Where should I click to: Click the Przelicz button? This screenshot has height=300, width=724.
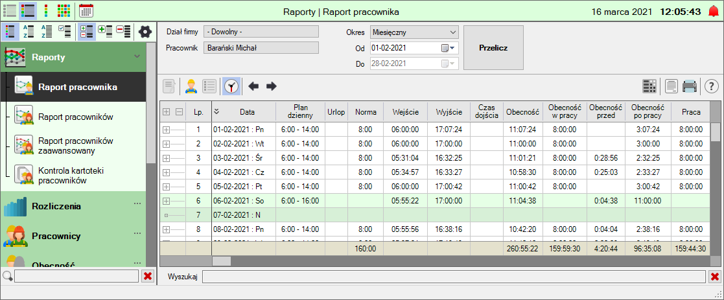[x=493, y=47]
